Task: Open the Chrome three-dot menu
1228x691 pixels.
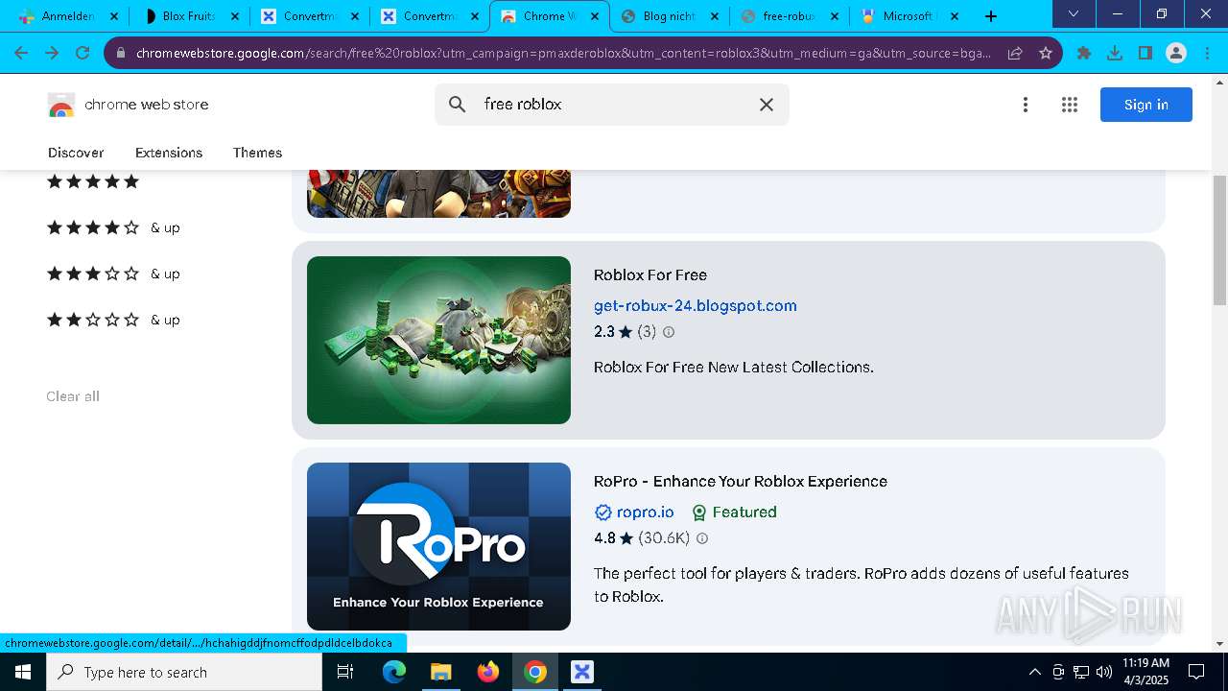Action: pyautogui.click(x=1207, y=53)
